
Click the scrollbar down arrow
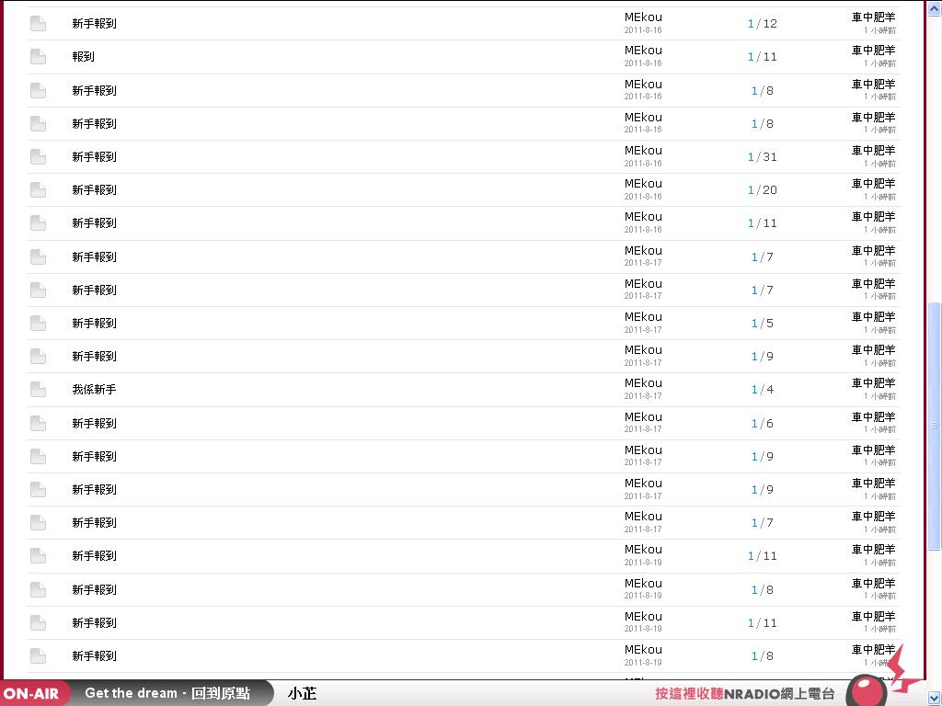935,698
